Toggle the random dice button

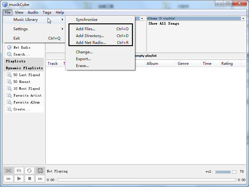[40, 170]
